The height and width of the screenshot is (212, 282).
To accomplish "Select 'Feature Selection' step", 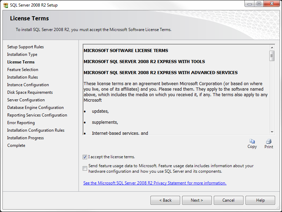I will 23,70.
